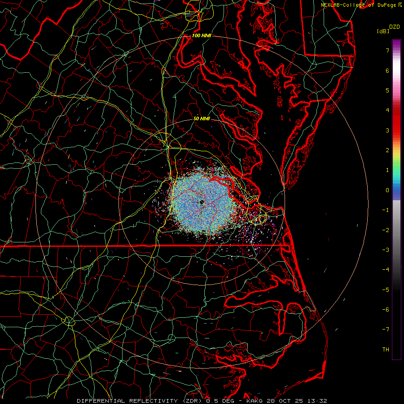The width and height of the screenshot is (404, 404).
Task: Select the 0 value on color scale
Action: point(387,190)
